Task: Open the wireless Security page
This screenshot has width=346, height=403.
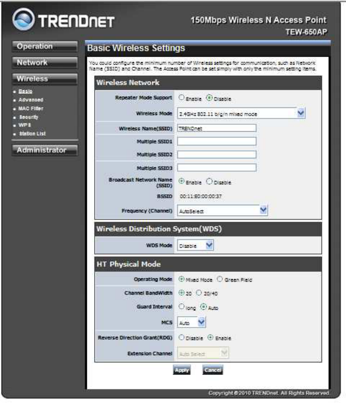Action: 29,117
